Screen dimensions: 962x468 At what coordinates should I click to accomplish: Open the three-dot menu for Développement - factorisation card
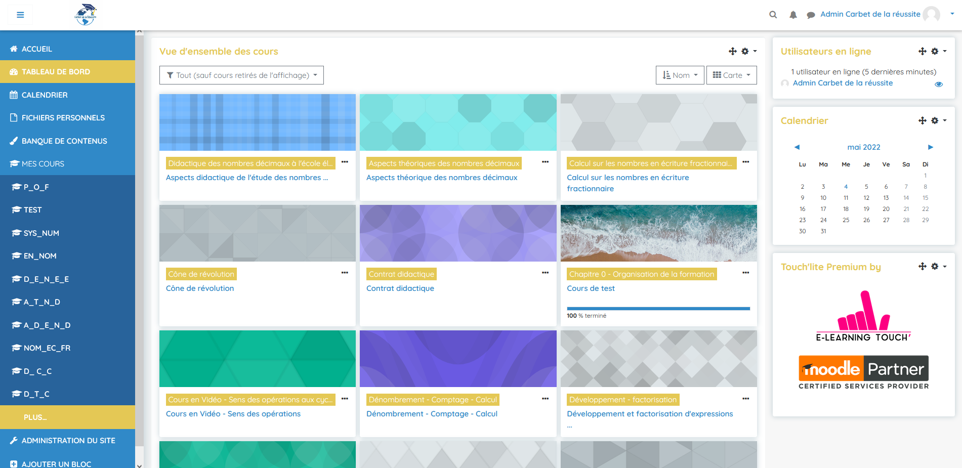[745, 399]
